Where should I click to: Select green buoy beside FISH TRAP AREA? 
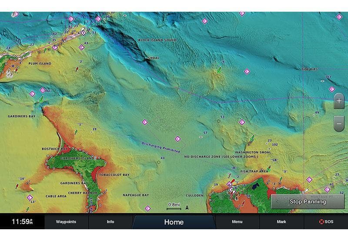(269, 169)
